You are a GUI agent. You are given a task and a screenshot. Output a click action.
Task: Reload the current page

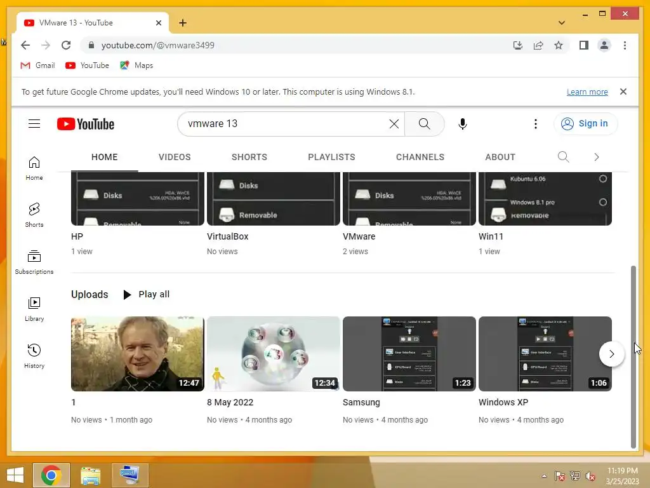(66, 45)
